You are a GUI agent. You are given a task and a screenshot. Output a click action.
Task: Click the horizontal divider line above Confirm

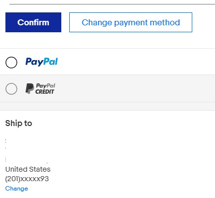(x=112, y=4)
